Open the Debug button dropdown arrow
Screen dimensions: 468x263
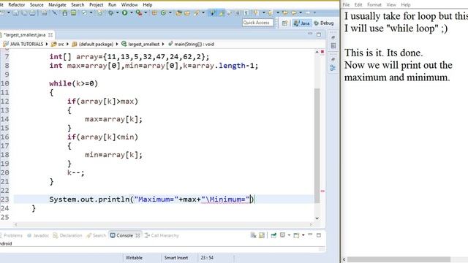tap(117, 13)
